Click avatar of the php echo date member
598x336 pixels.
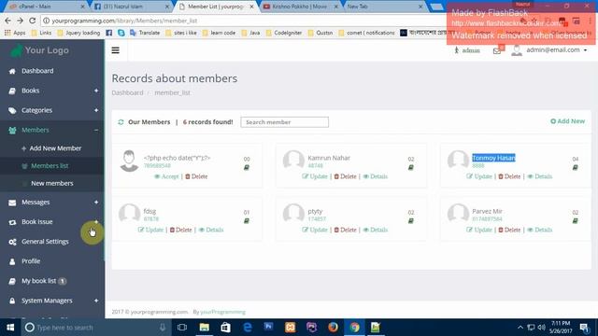(x=129, y=161)
